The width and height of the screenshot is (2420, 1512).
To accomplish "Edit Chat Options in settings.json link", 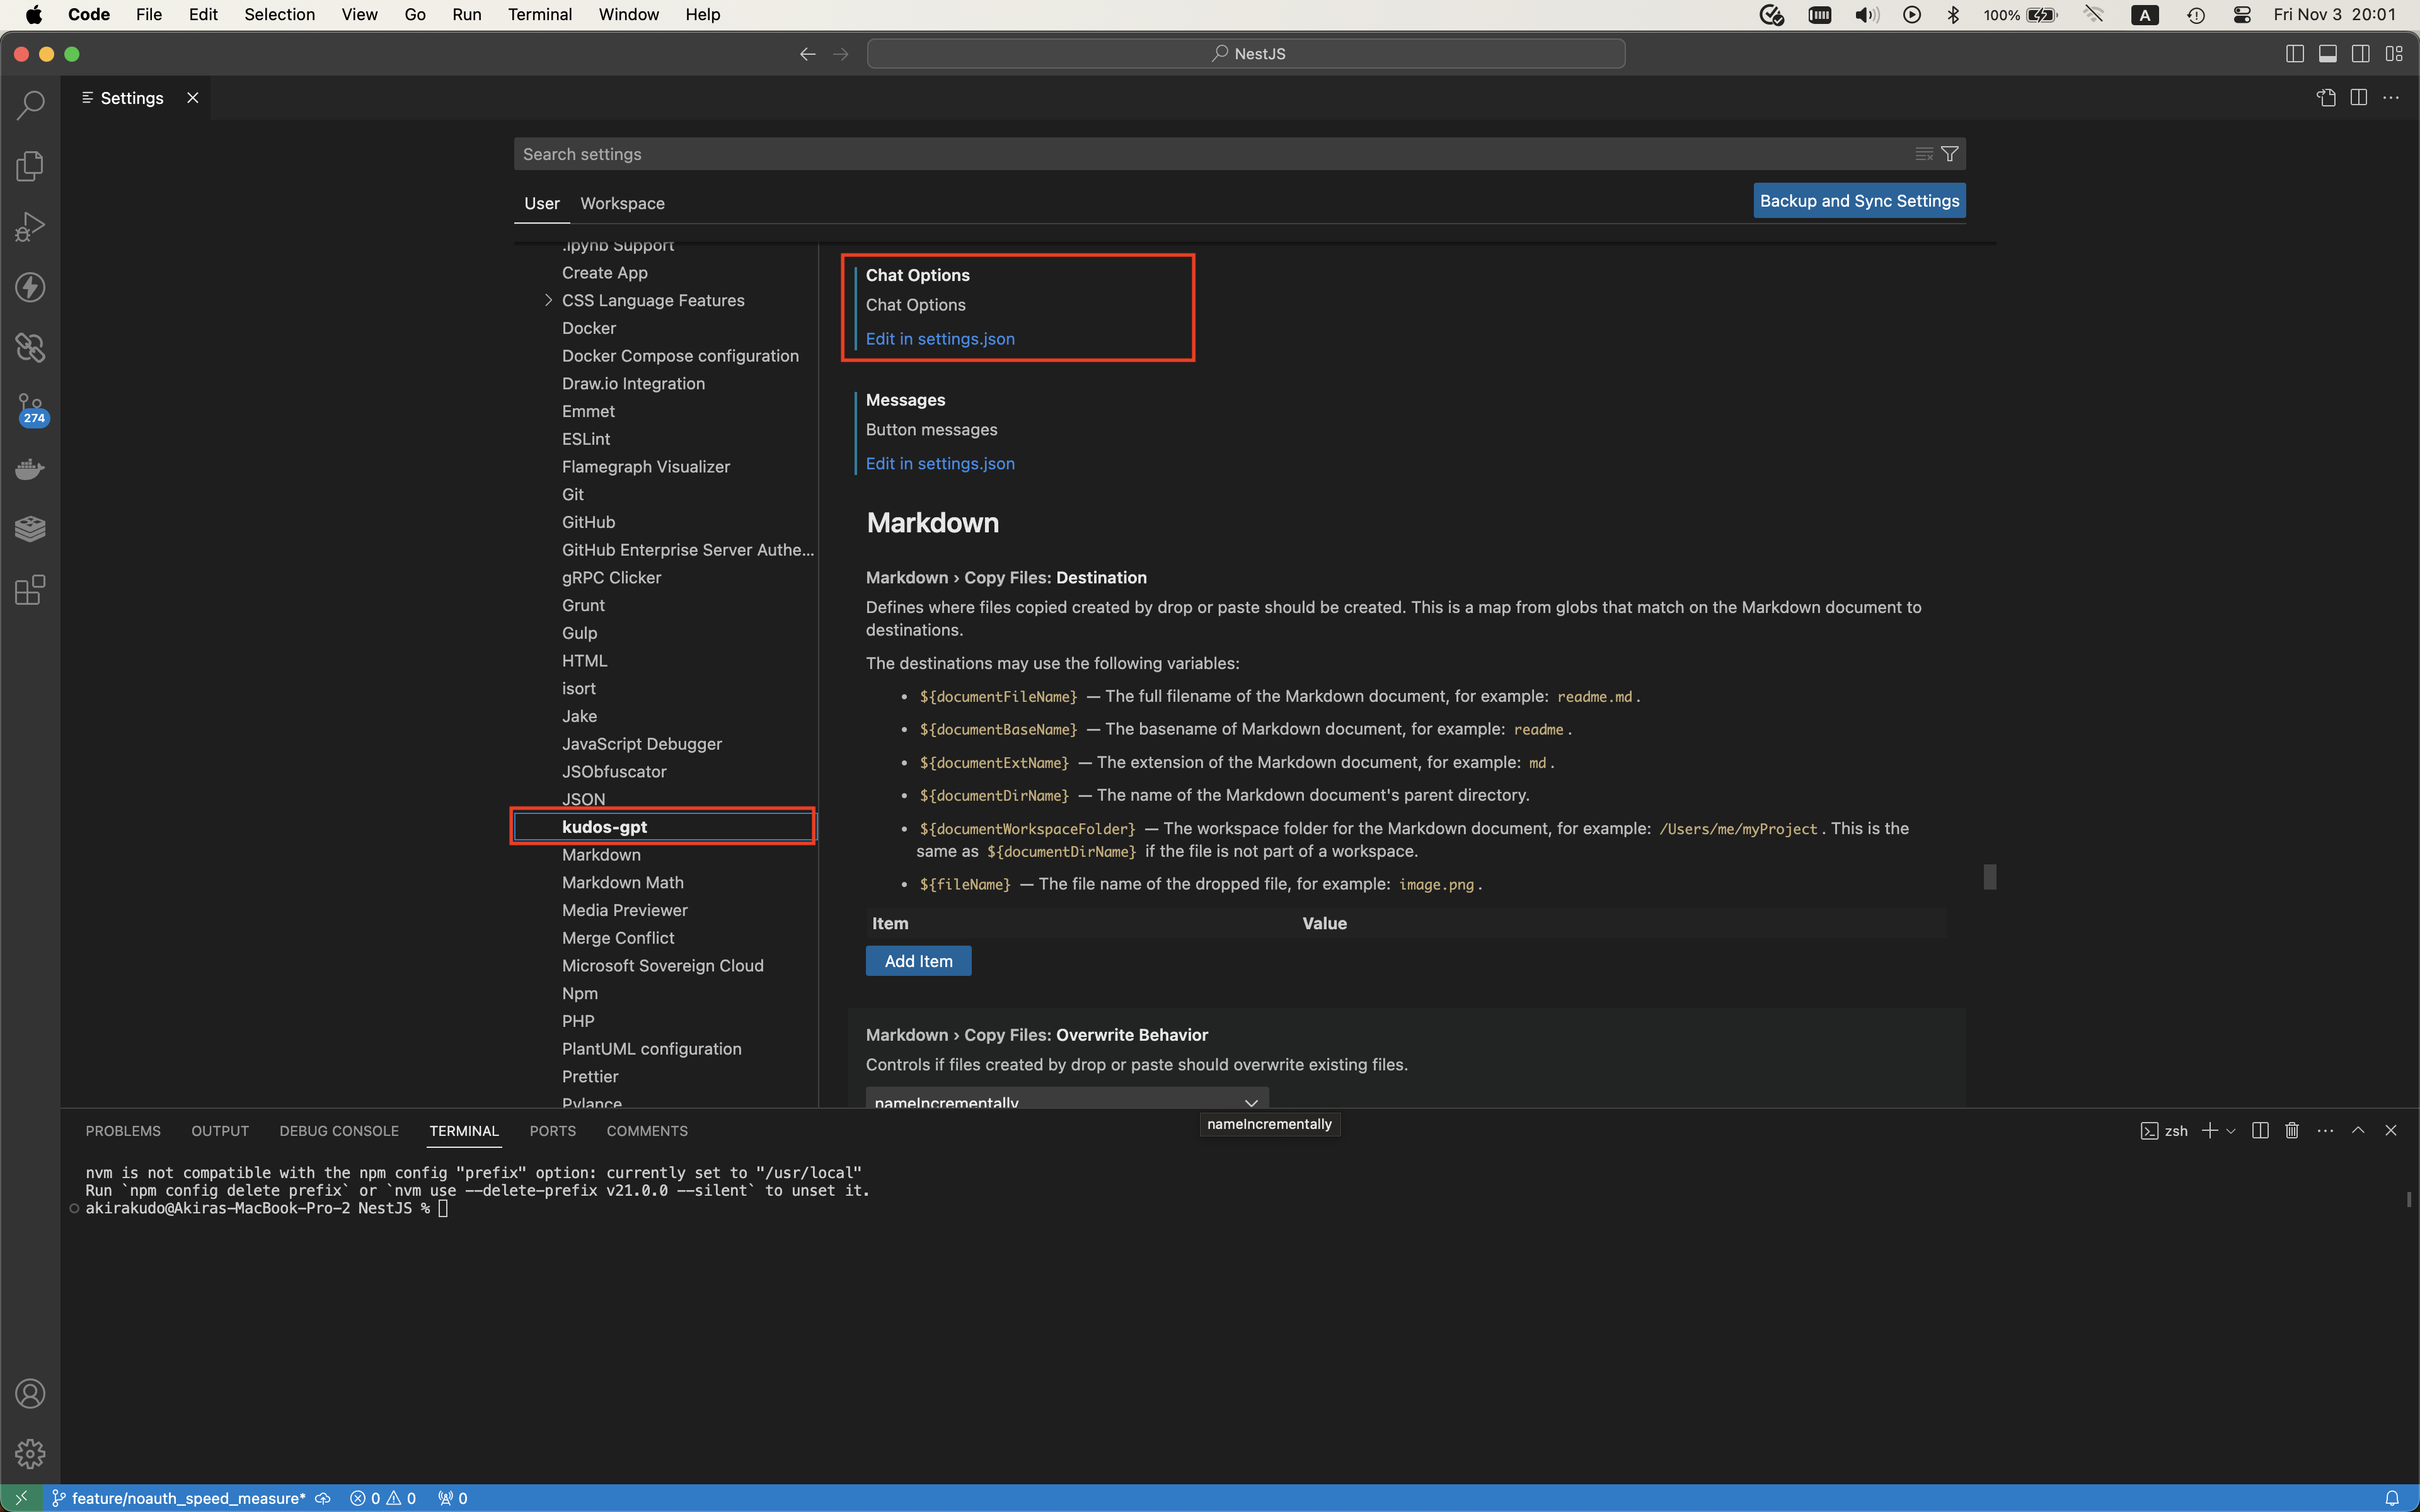I will [x=940, y=339].
